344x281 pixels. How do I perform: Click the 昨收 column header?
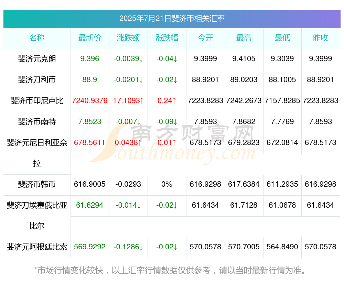[x=321, y=38]
